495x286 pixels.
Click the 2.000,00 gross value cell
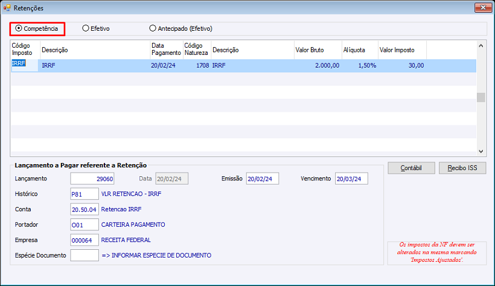click(x=318, y=65)
